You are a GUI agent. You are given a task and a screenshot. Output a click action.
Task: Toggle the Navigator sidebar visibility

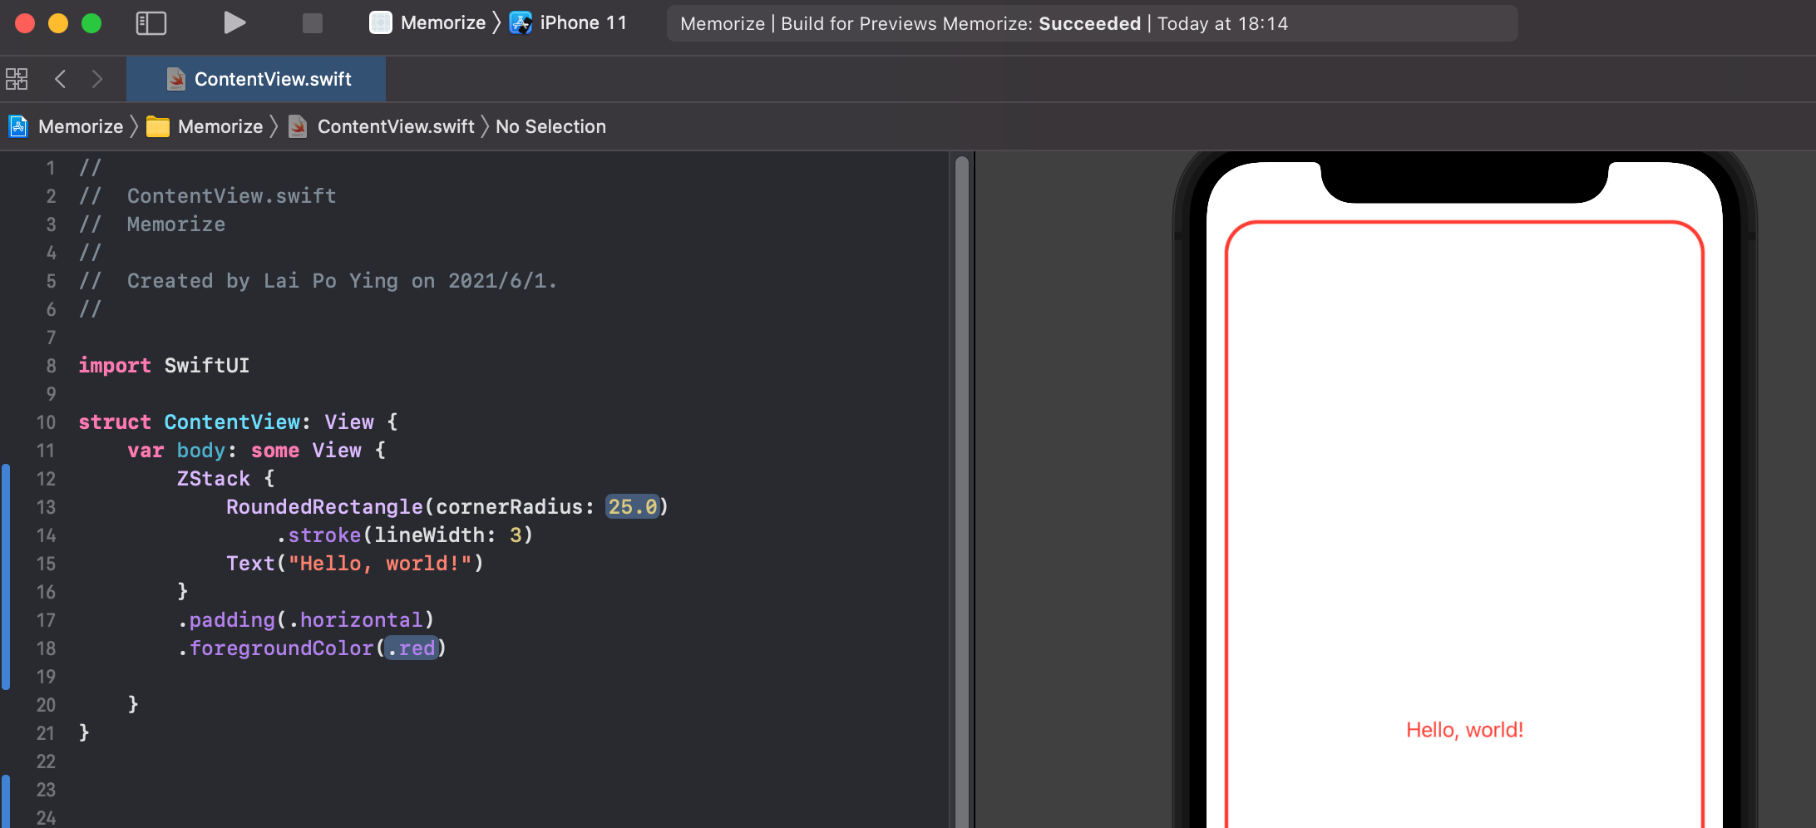pyautogui.click(x=151, y=22)
